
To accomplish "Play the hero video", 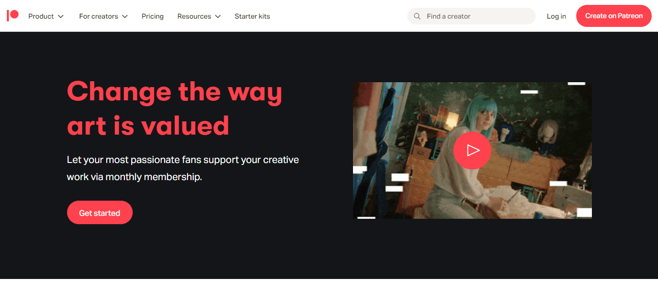I will click(x=472, y=150).
